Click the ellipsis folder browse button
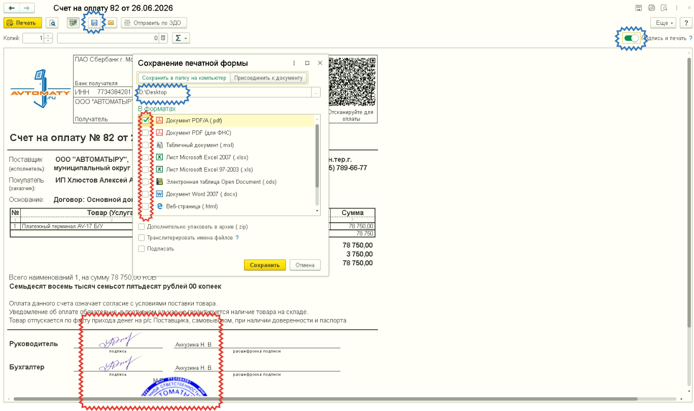 (316, 92)
